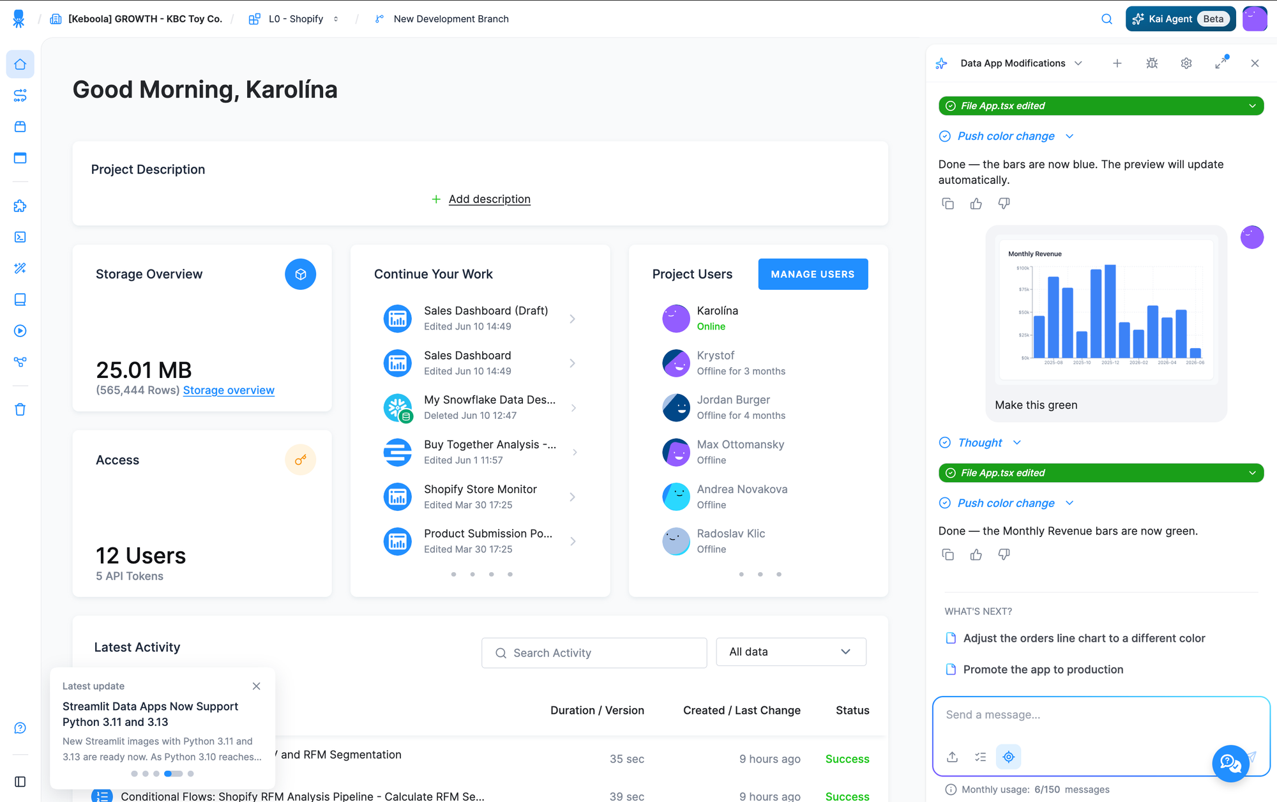Click the MANAGE USERS button
The image size is (1277, 802).
tap(813, 274)
